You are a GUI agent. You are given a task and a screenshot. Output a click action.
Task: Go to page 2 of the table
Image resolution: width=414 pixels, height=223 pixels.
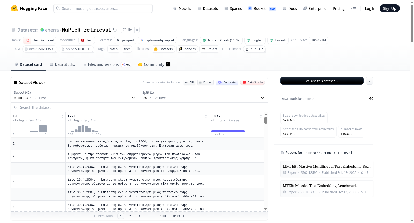[x=130, y=216]
